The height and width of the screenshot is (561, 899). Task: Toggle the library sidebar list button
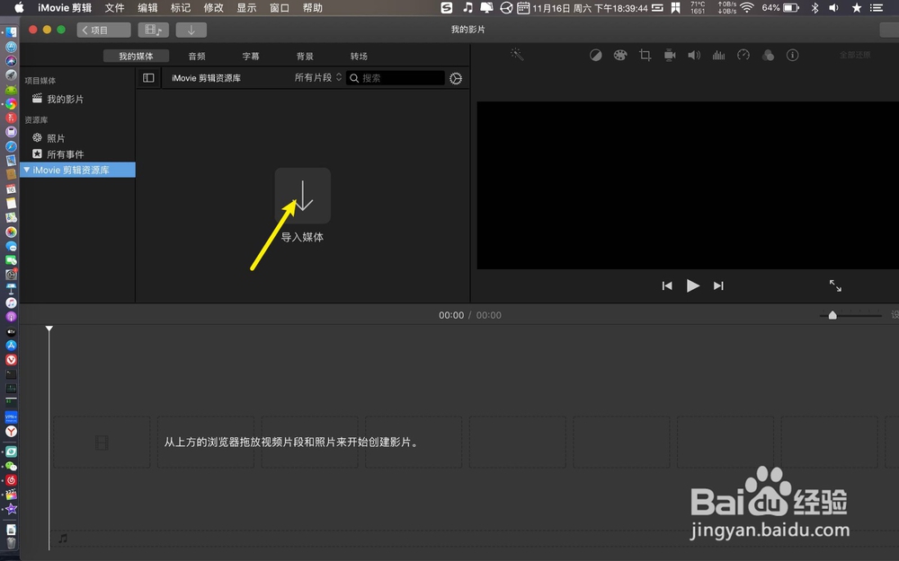(148, 78)
